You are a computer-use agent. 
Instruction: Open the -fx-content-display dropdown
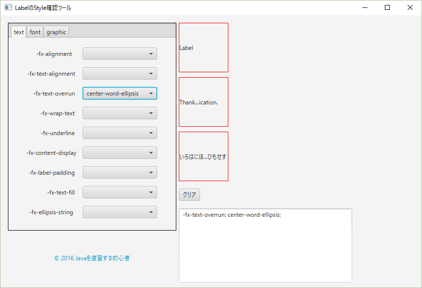tap(119, 152)
